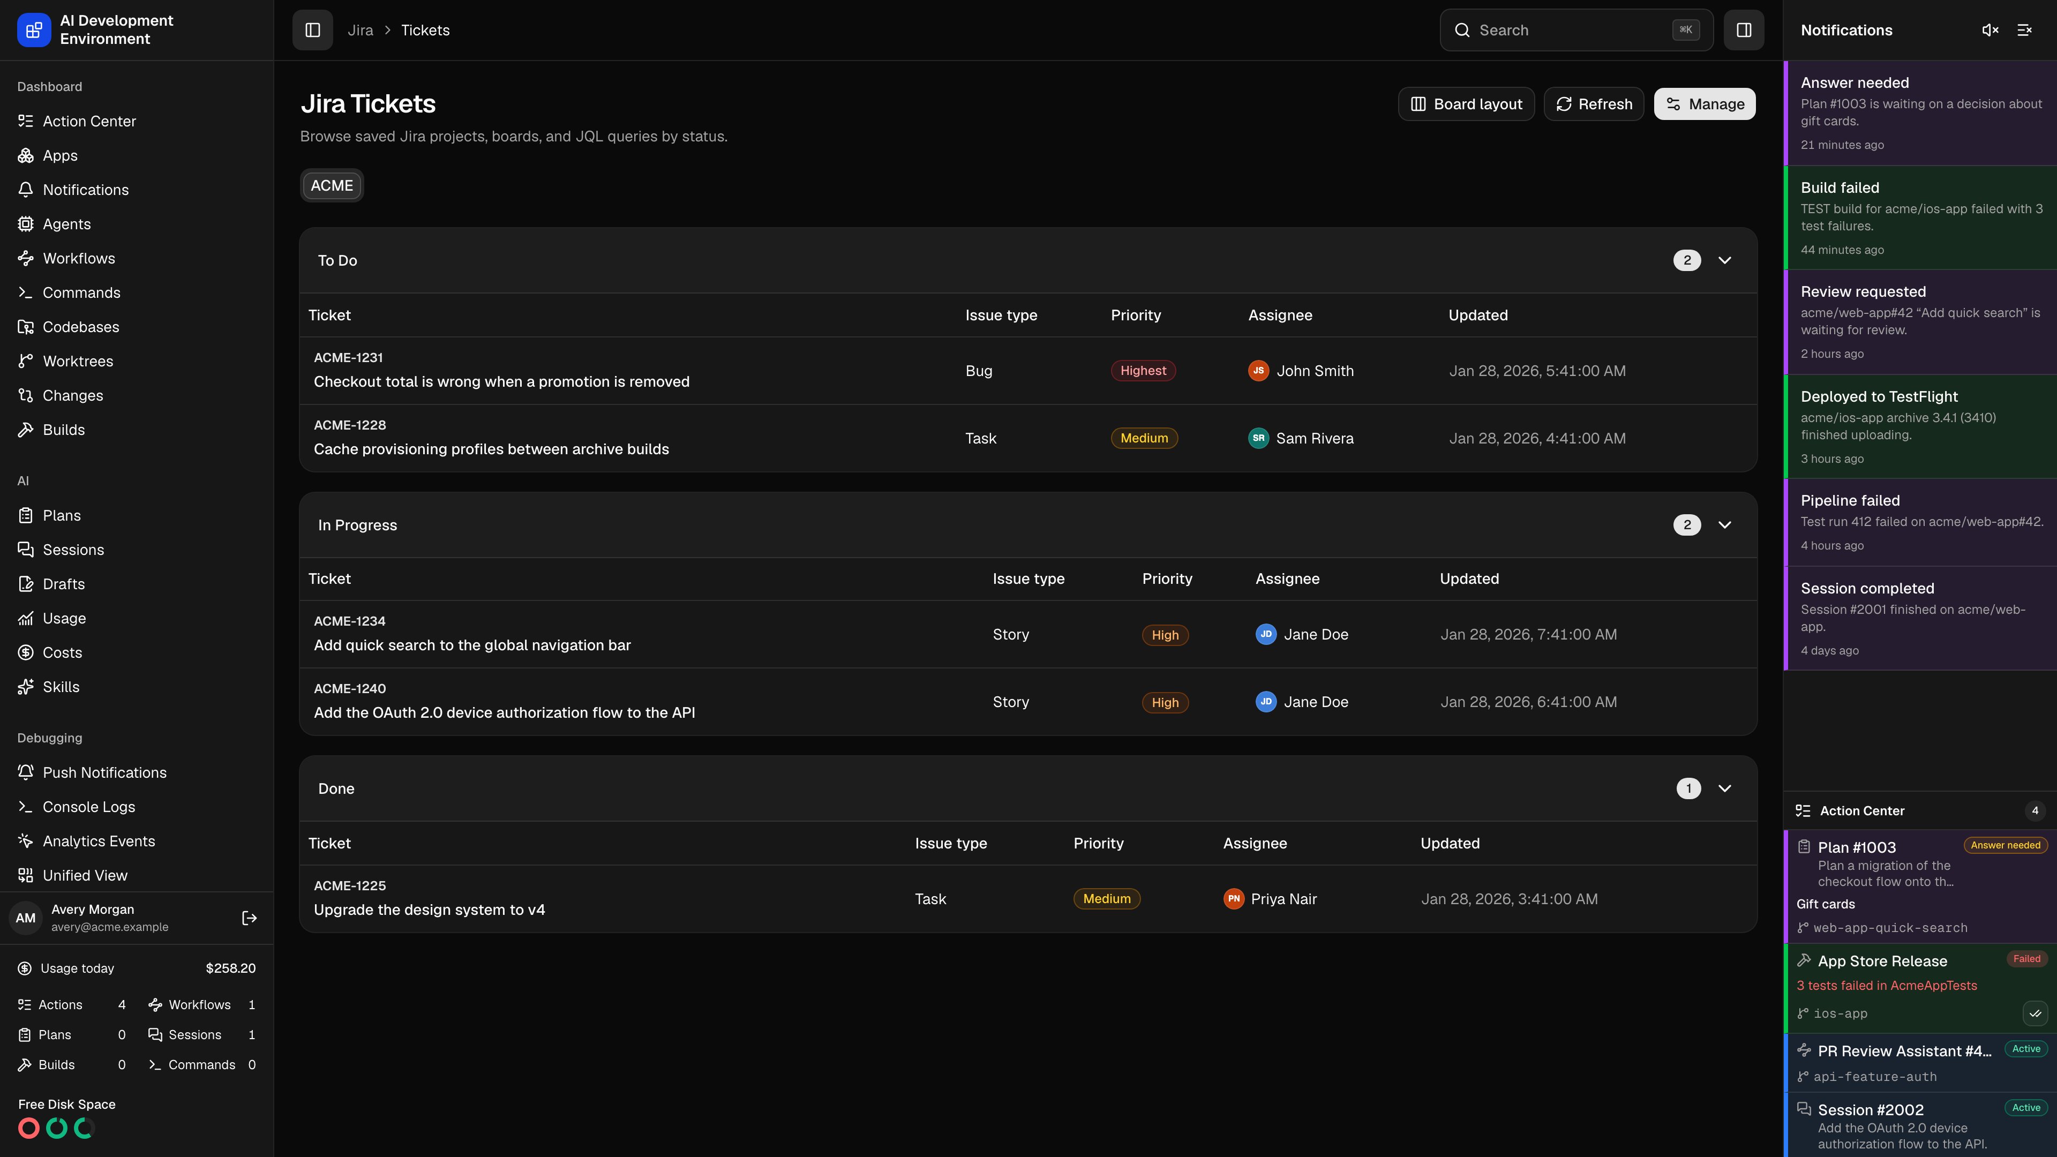Sign out using the logout icon
This screenshot has height=1157, width=2057.
click(x=249, y=918)
